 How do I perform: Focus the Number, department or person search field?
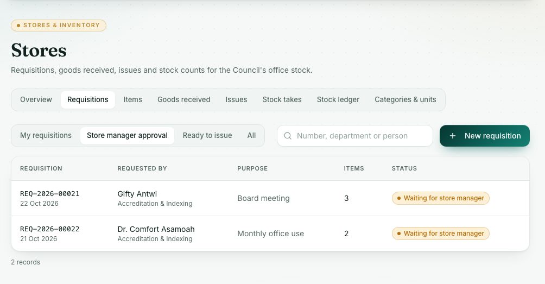click(355, 136)
